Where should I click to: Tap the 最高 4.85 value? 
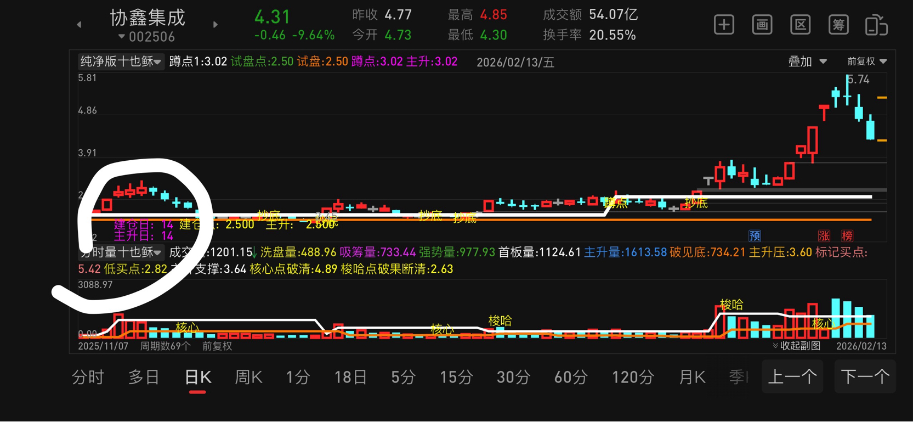(x=494, y=15)
